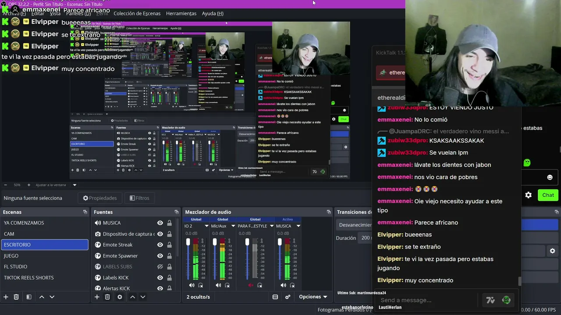561x315 pixels.
Task: Select the YA COMENZAMOS scene
Action: 45,223
